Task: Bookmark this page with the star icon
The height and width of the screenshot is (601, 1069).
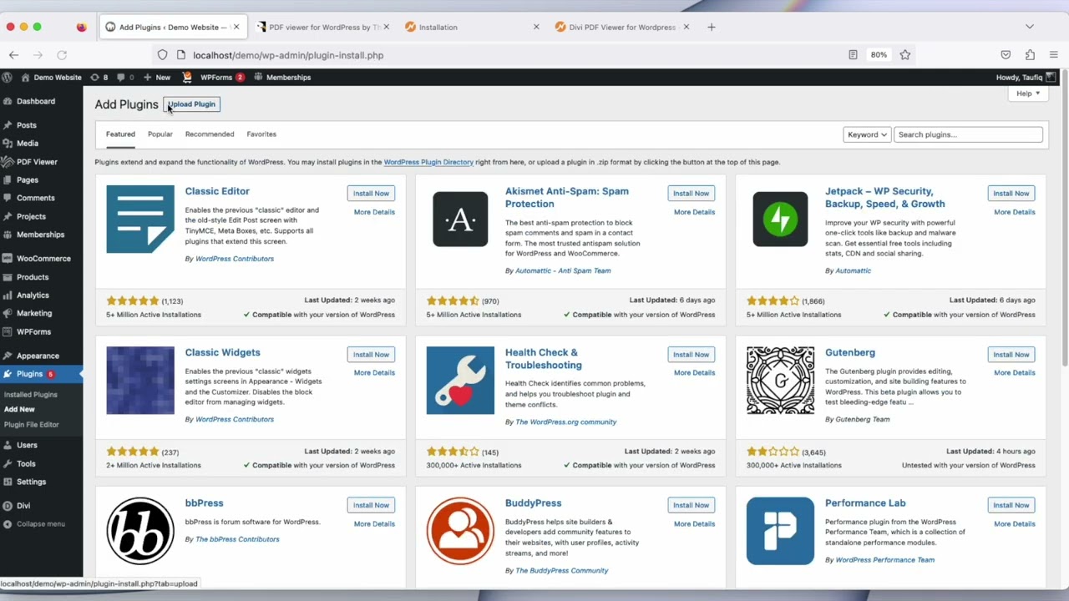Action: pos(905,55)
